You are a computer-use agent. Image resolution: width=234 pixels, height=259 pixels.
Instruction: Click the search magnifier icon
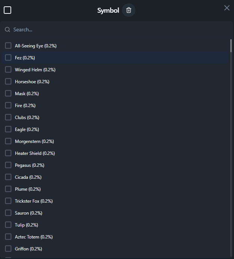click(x=7, y=29)
